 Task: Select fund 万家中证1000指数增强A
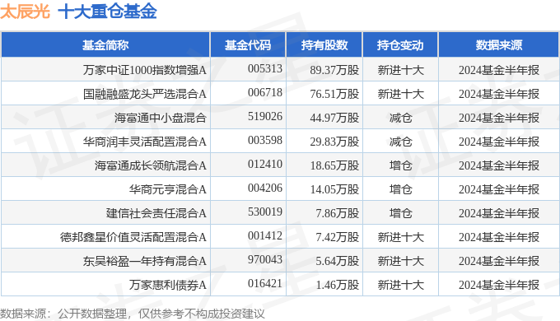(x=145, y=70)
